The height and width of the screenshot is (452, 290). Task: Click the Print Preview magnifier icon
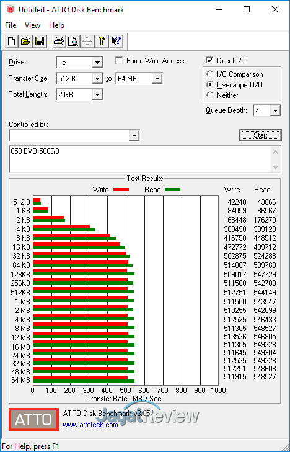(73, 41)
